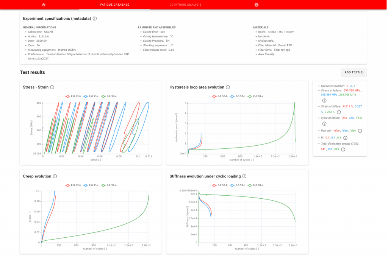Click the info icon beside R values
Screen dimensions: 388x257
click(346, 138)
